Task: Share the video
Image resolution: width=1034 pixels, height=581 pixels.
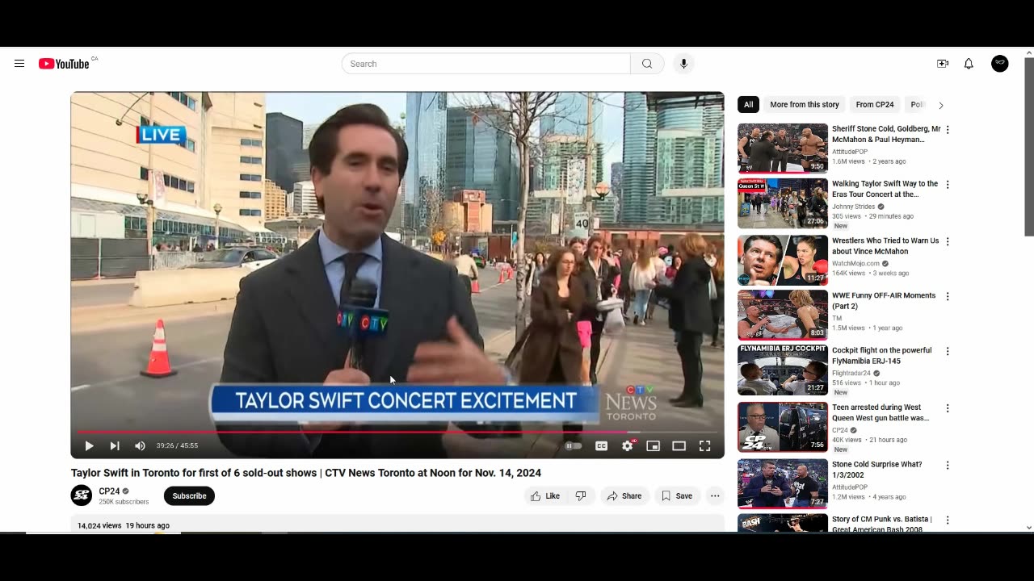Action: [x=624, y=496]
